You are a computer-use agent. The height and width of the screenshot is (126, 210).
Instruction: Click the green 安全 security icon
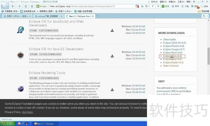point(166,6)
